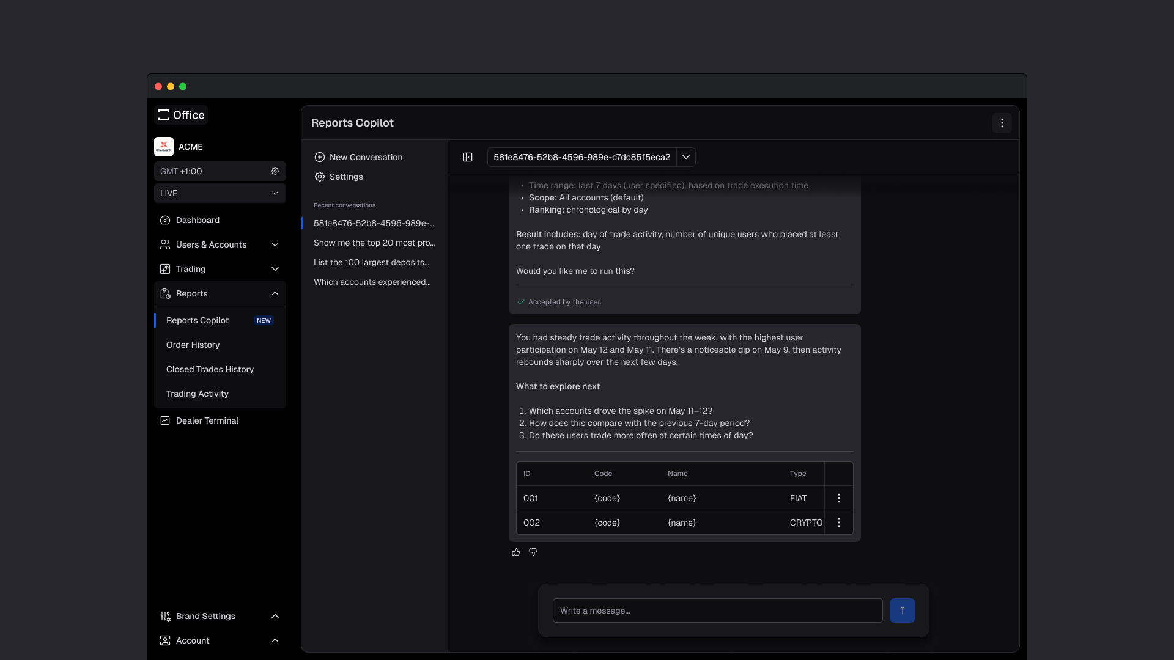Click the 'What to explore next' heading
1174x660 pixels.
(x=558, y=386)
